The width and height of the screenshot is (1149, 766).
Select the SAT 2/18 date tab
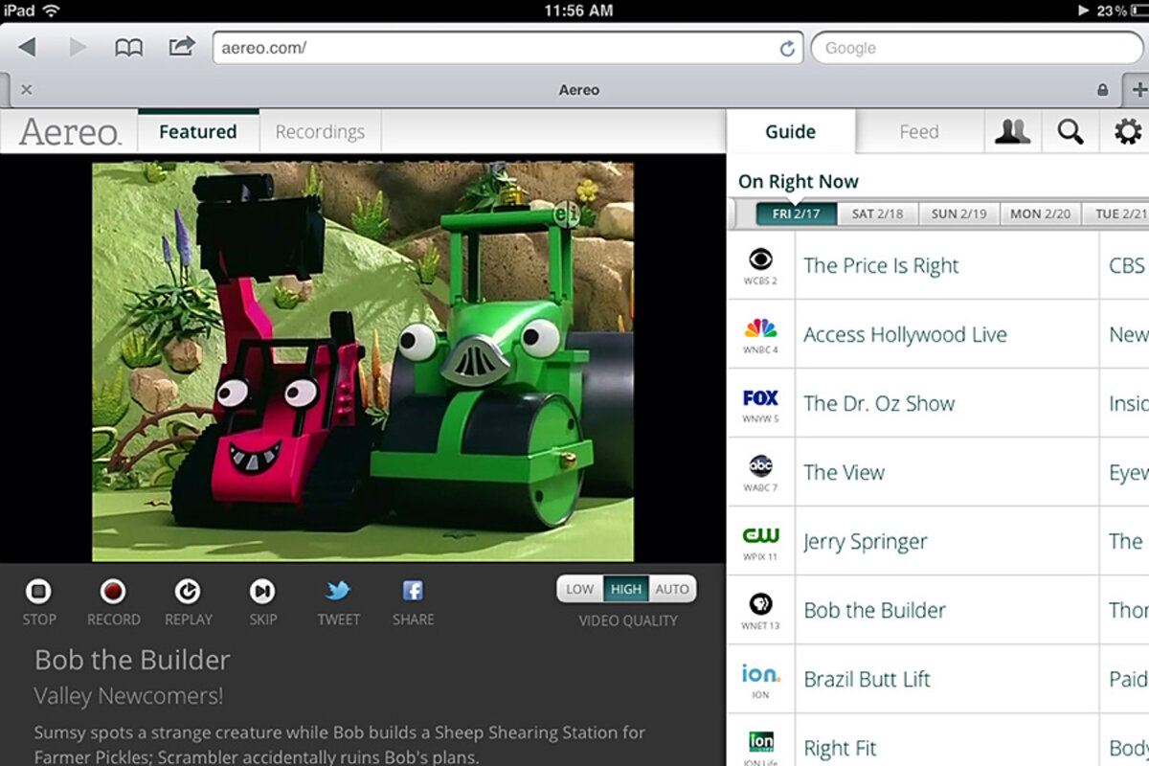click(x=878, y=214)
